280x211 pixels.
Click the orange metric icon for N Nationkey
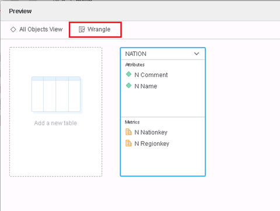pos(128,132)
